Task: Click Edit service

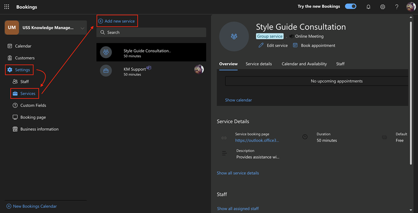Action: click(x=273, y=45)
